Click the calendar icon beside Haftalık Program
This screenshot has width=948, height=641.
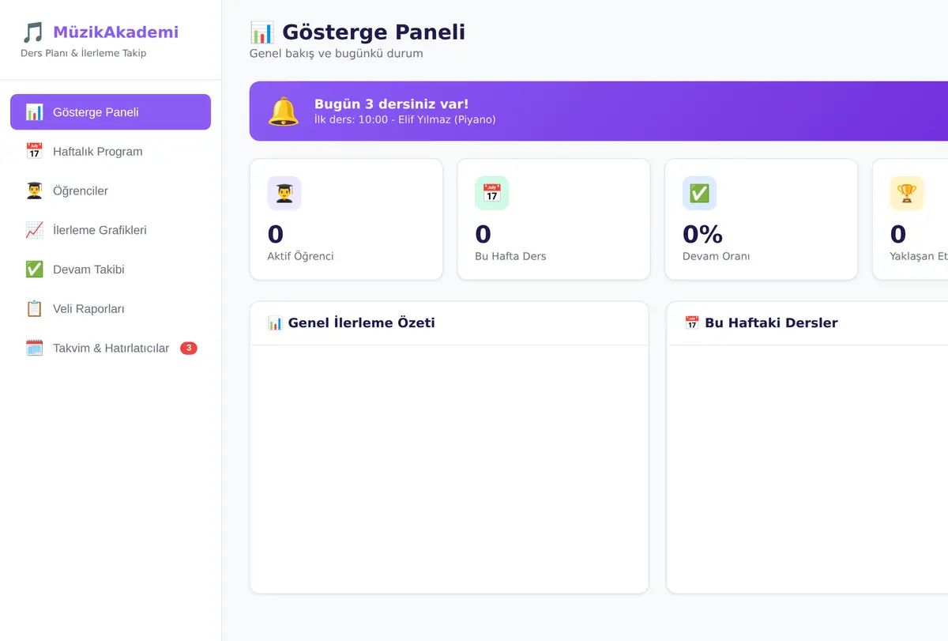point(34,152)
